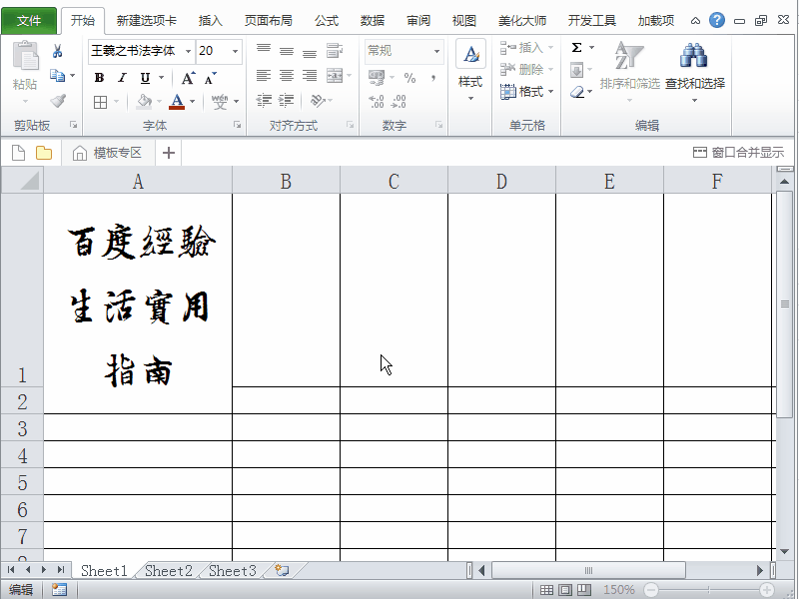
Task: Click the Paste clipboard icon
Action: (x=25, y=56)
